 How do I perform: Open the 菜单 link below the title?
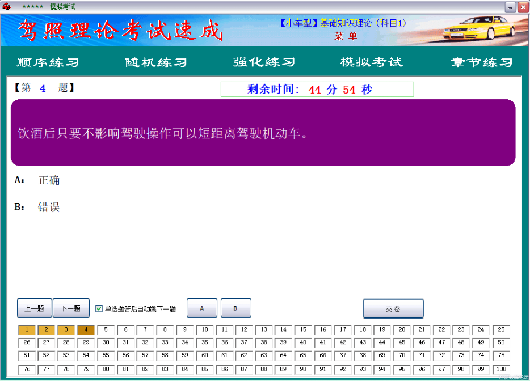347,35
